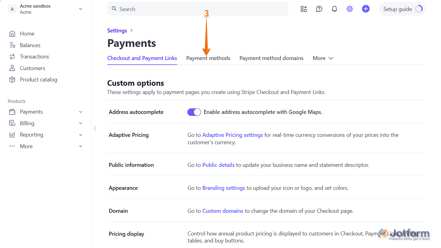This screenshot has height=248, width=441.
Task: Switch to the Payment methods tab
Action: [x=208, y=58]
